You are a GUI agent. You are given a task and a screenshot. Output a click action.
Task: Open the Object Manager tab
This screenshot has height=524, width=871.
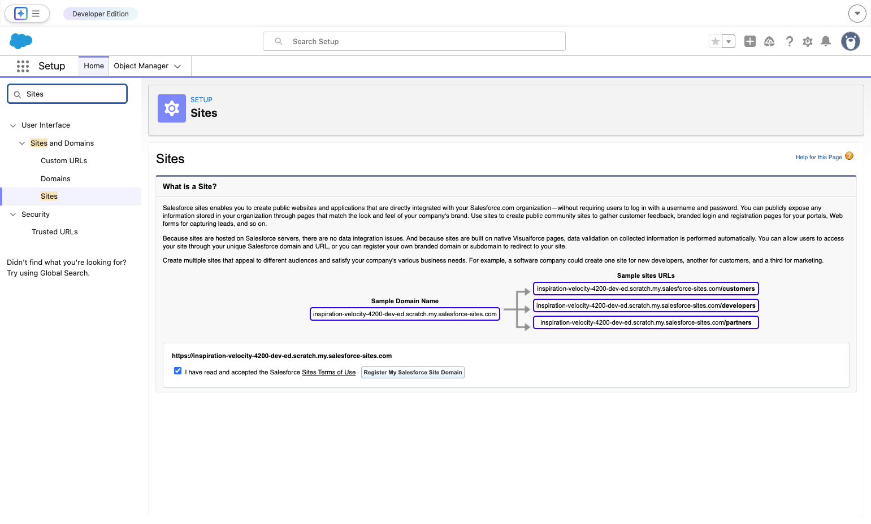click(x=141, y=66)
